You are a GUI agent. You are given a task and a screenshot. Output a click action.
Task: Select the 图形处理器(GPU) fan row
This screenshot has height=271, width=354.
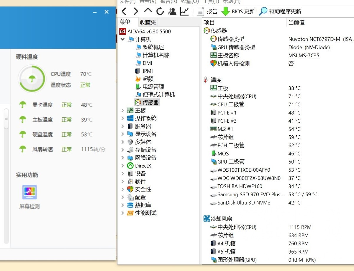point(278,260)
